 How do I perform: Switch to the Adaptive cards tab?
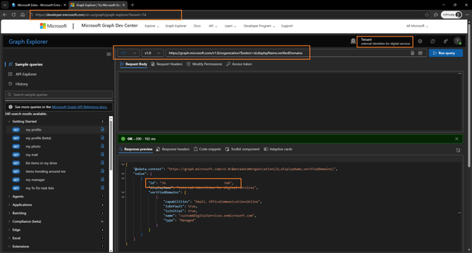278,149
